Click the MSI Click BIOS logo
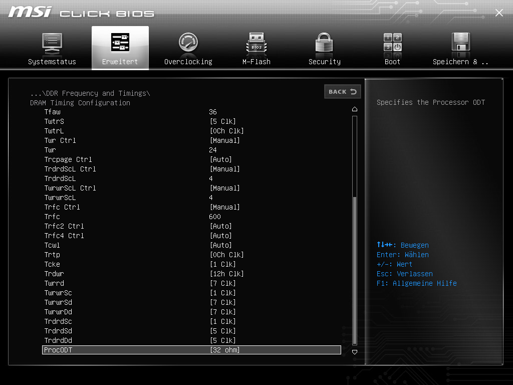 coord(81,13)
